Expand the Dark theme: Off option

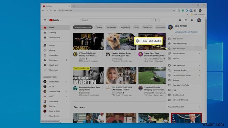point(184,65)
